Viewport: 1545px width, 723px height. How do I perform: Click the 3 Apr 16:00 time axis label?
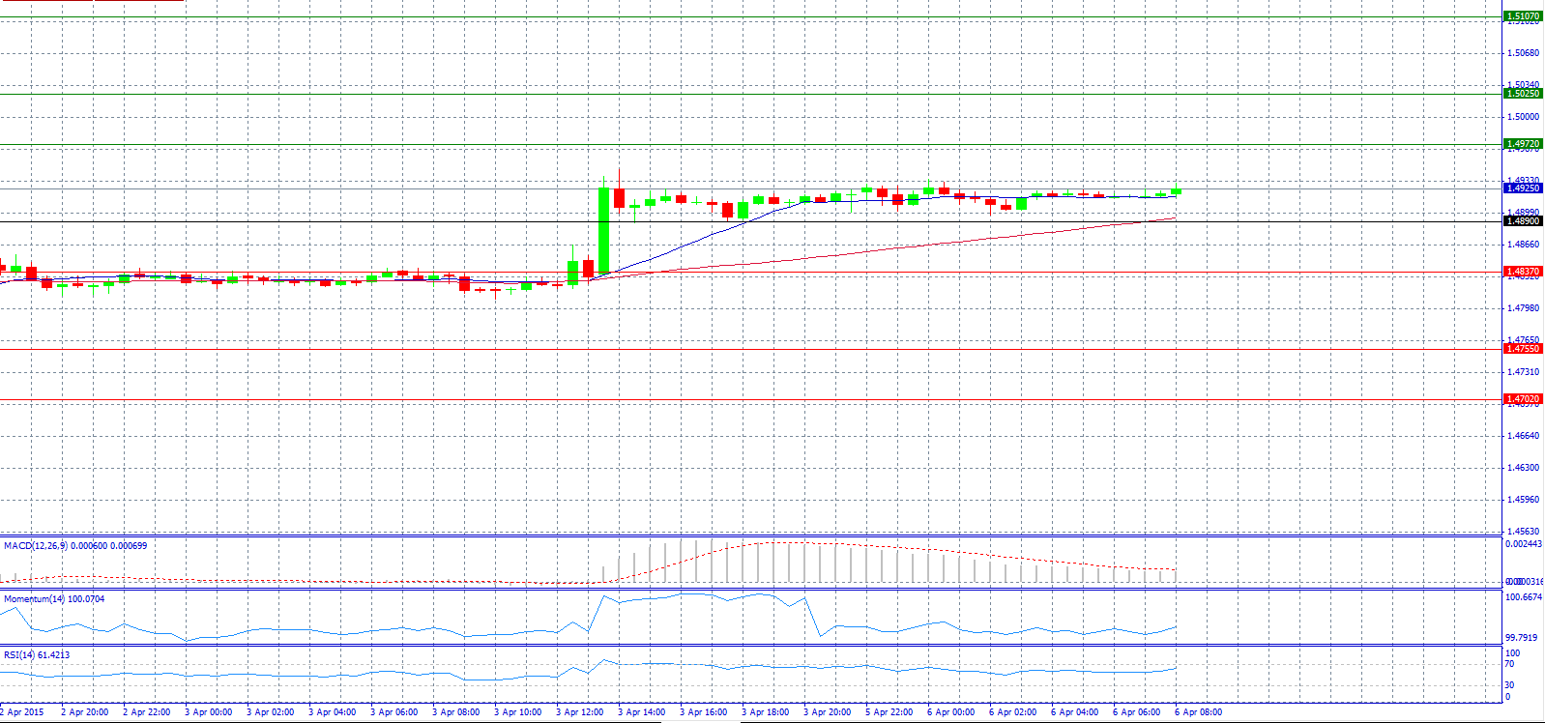coord(703,712)
